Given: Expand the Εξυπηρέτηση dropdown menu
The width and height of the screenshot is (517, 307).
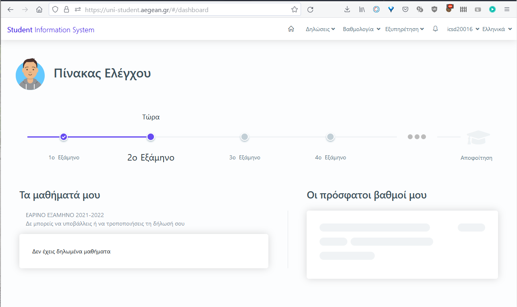Looking at the screenshot, I should tap(405, 29).
